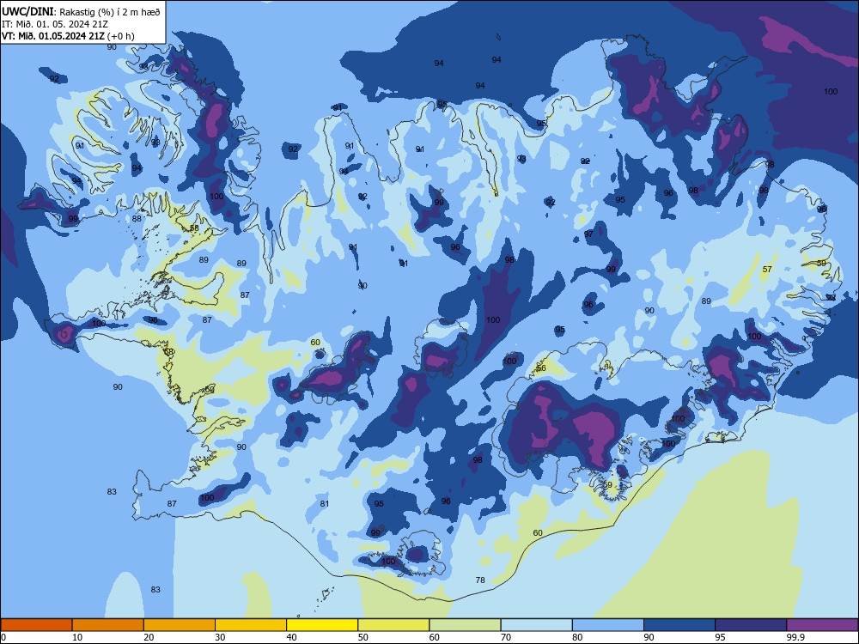Image resolution: width=859 pixels, height=644 pixels.
Task: Click the '97' humidity value on the map
Action: pyautogui.click(x=588, y=234)
